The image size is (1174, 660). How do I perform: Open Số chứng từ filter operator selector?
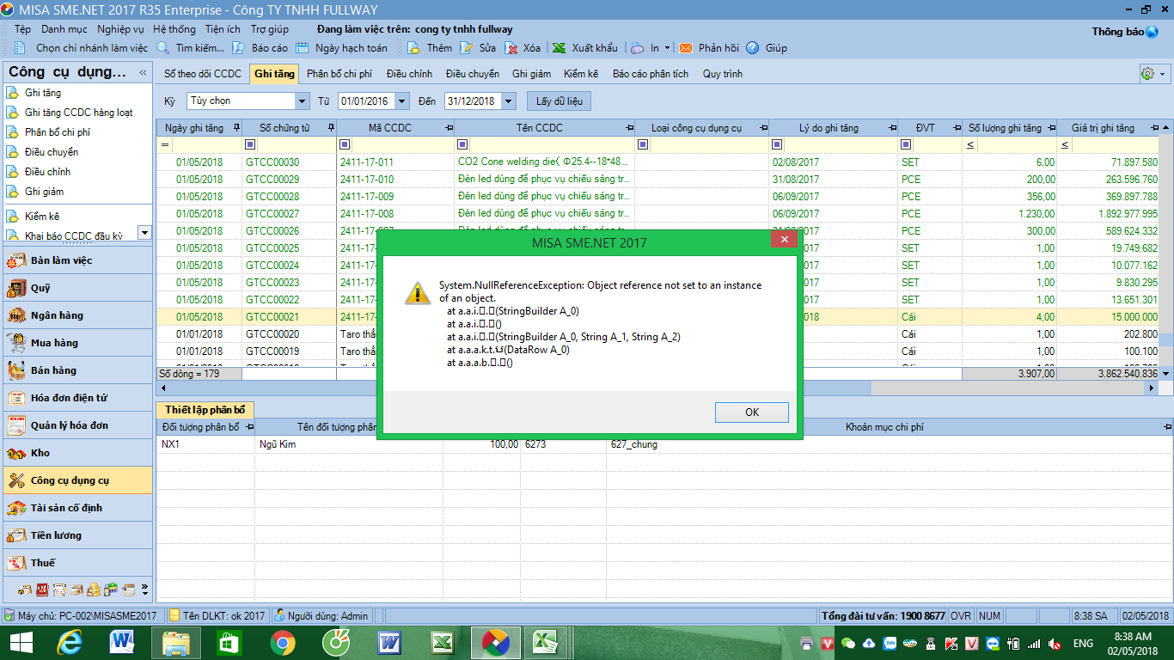pyautogui.click(x=251, y=144)
